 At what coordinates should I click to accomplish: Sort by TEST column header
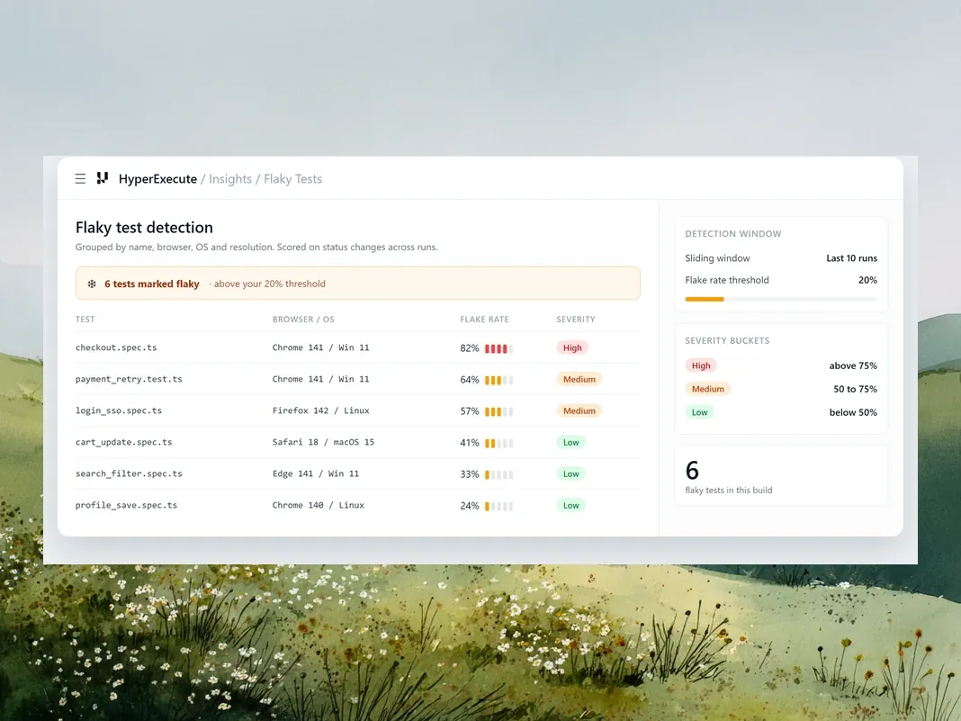85,320
